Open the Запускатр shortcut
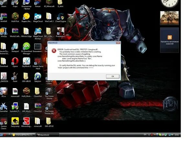This screenshot has width=194, height=155. pyautogui.click(x=15, y=122)
